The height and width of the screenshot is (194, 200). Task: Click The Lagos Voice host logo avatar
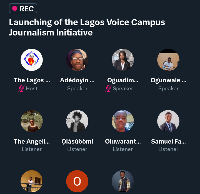32,60
